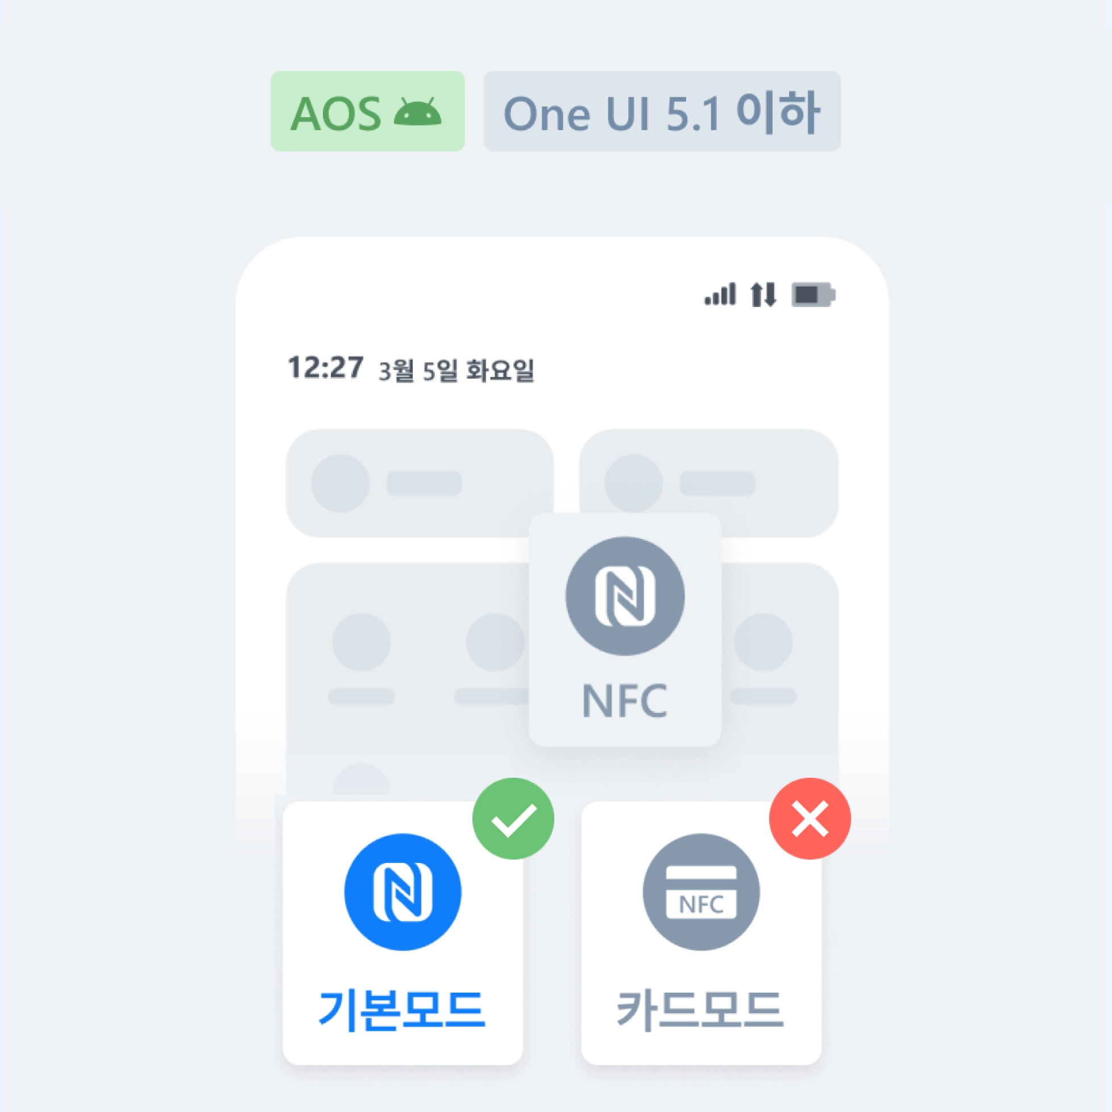Tap the top-right wide placeholder tile
Screen dimensions: 1112x1112
coord(708,483)
